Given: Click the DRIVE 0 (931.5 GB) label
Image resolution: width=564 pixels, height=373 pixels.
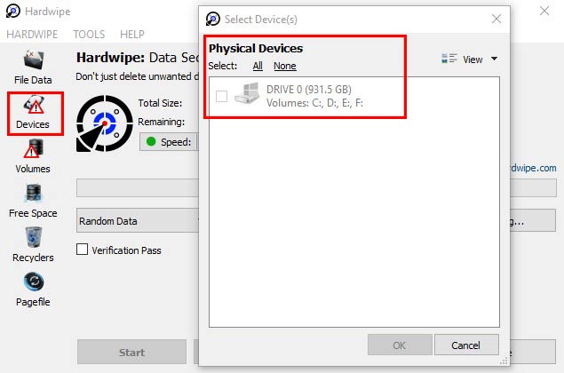Looking at the screenshot, I should pyautogui.click(x=308, y=89).
